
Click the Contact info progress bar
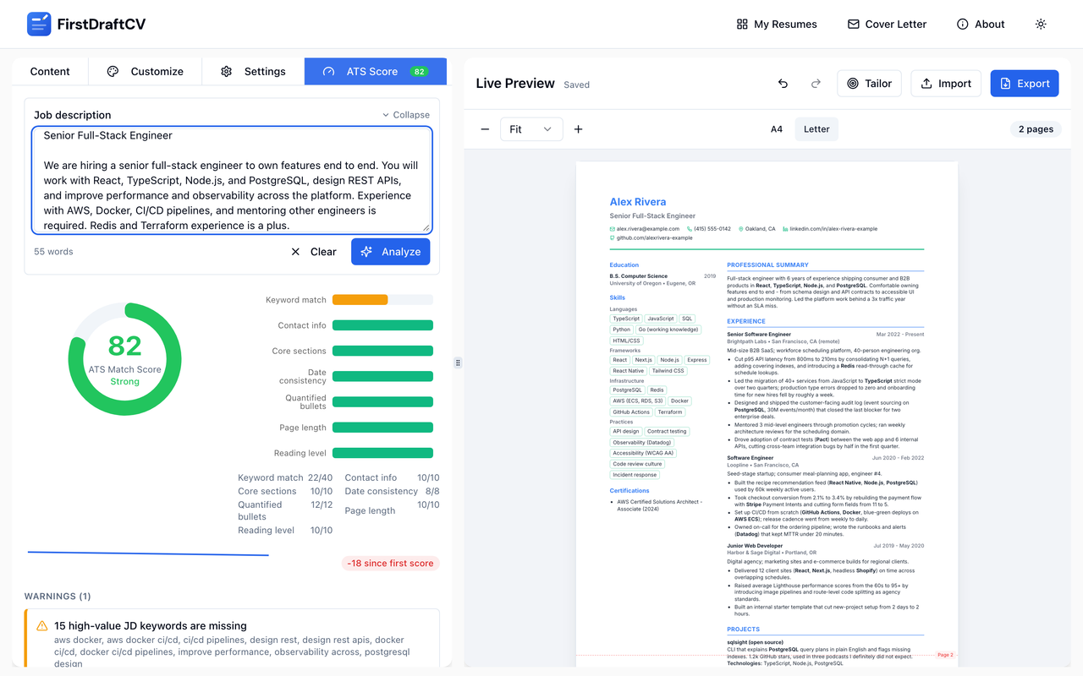click(382, 325)
